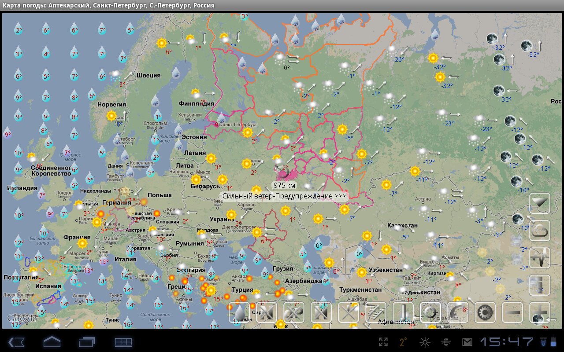Tap the 975 км distance label
The image size is (564, 352).
(x=284, y=185)
